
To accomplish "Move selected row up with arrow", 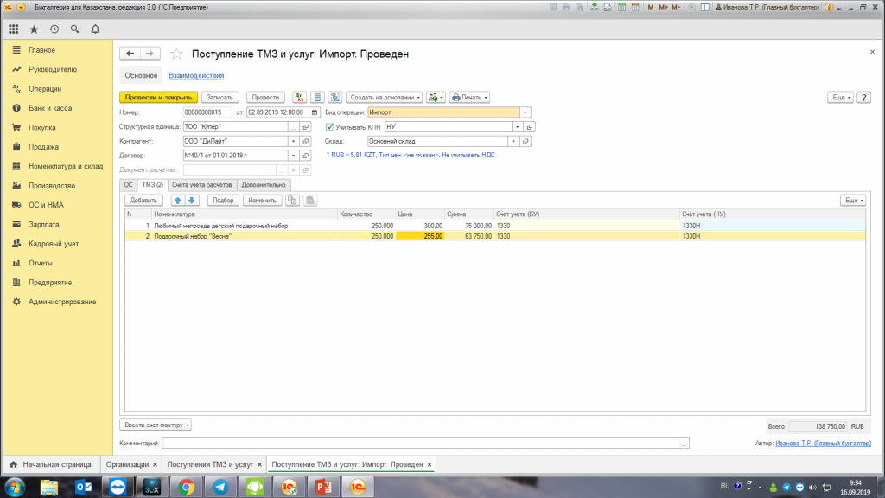I will [x=179, y=200].
